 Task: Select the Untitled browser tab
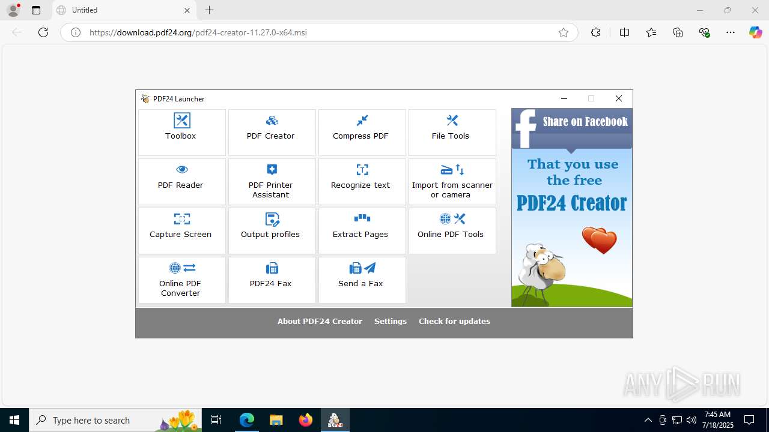click(x=124, y=10)
